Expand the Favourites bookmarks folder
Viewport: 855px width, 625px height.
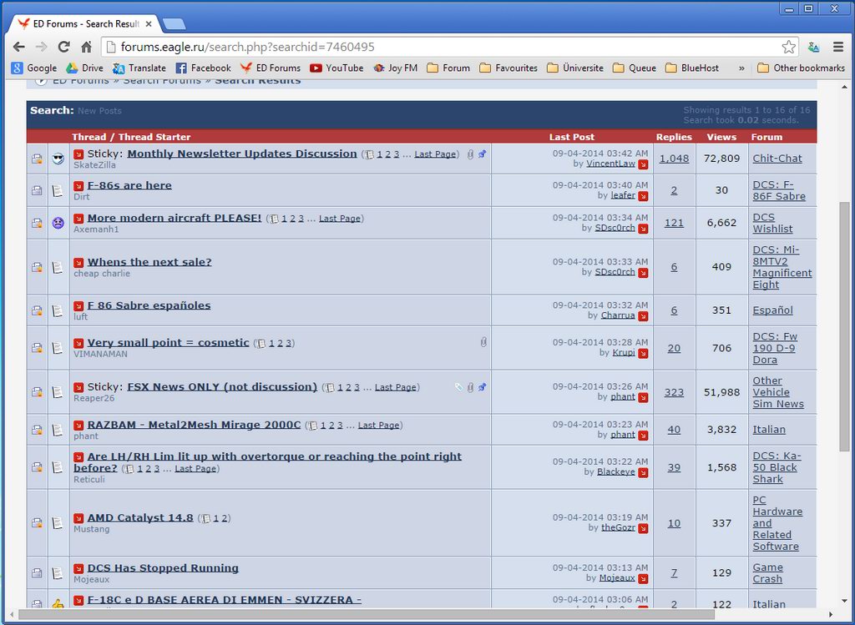click(x=508, y=68)
